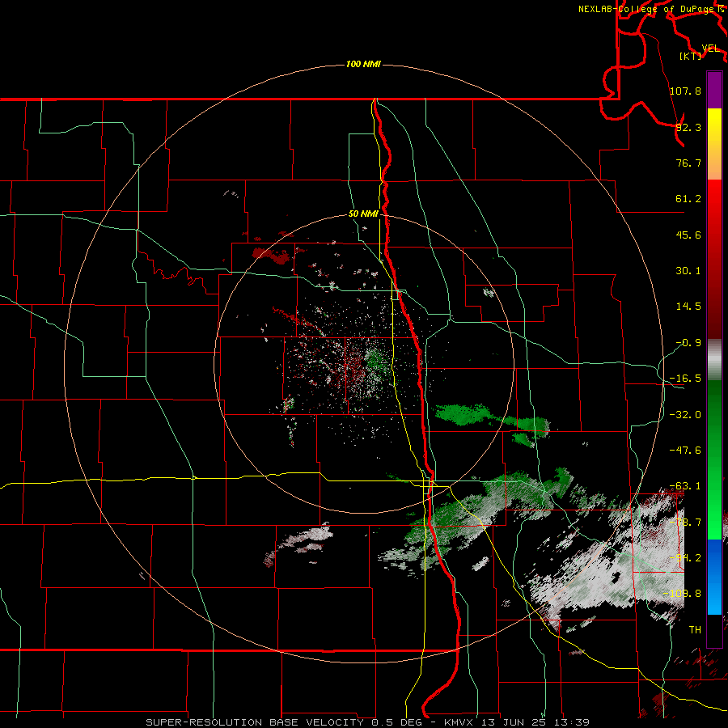
Task: Click the -94.2 scale value
Action: click(x=685, y=558)
